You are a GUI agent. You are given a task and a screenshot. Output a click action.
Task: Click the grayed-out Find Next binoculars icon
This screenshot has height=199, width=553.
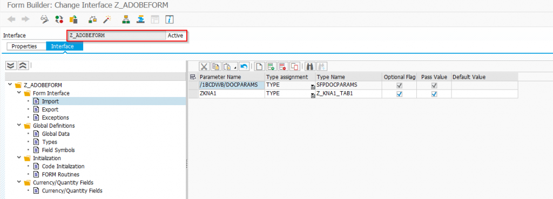tap(321, 66)
